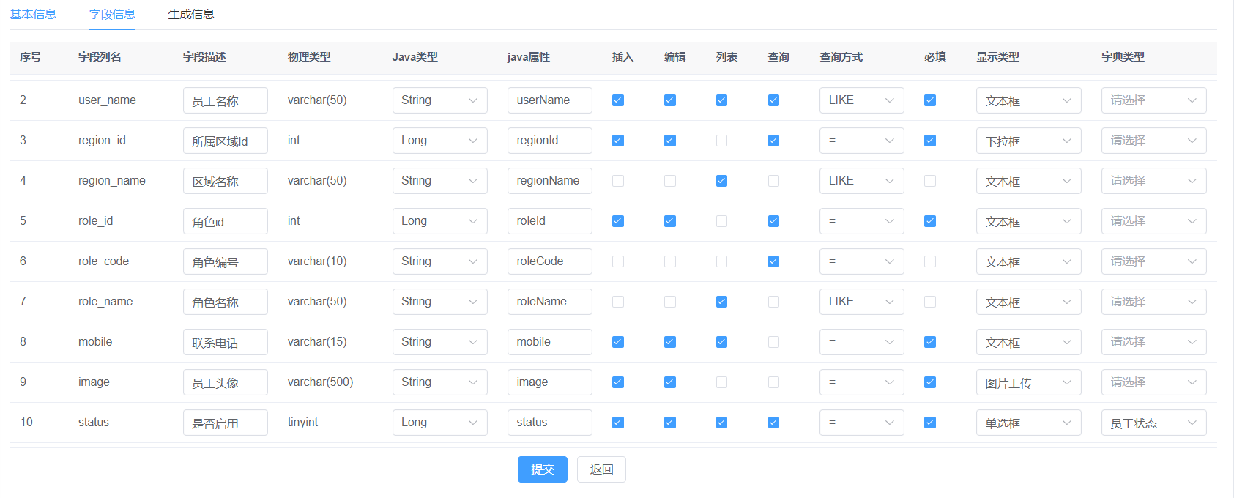Click the mobile field column name cell
1234x498 pixels.
pyautogui.click(x=95, y=342)
